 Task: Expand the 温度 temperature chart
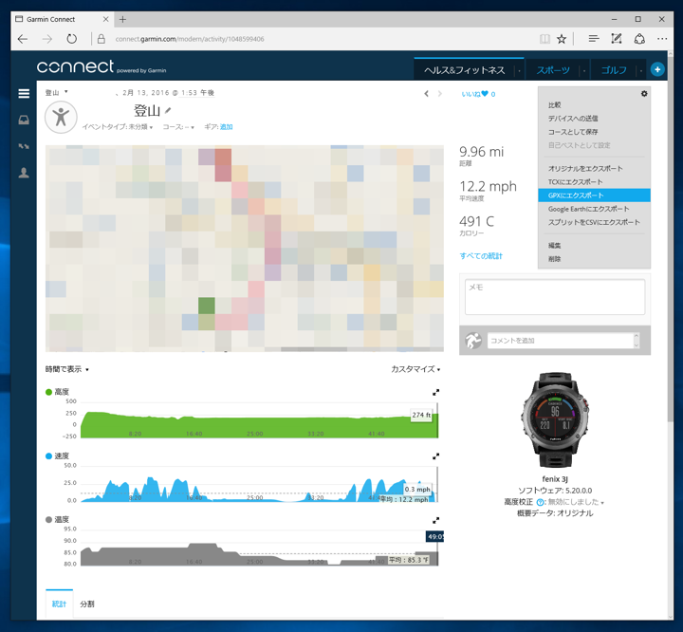tap(435, 520)
